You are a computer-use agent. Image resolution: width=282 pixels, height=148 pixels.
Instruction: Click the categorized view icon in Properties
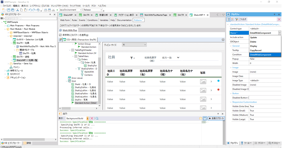[229, 19]
